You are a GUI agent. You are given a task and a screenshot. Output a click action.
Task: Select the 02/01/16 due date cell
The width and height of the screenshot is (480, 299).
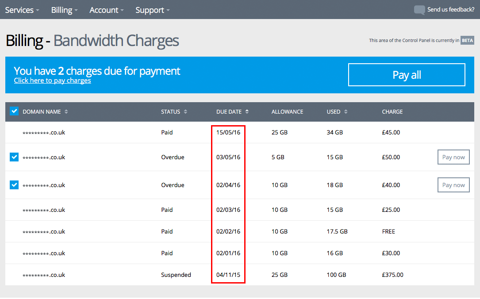tap(228, 253)
